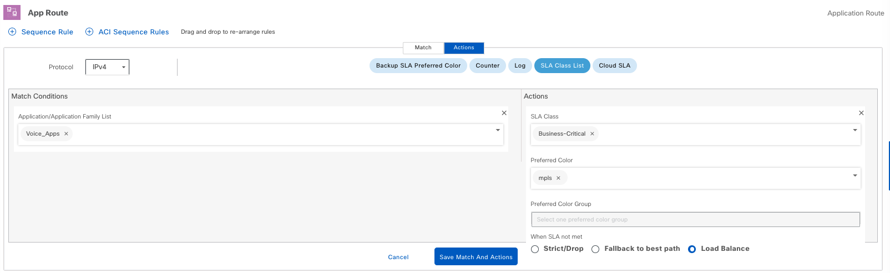The image size is (890, 273).
Task: Switch to the Match tab
Action: [x=423, y=48]
